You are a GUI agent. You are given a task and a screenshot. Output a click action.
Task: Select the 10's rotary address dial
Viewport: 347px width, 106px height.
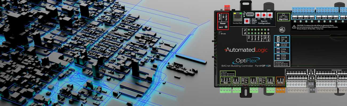pos(264,15)
